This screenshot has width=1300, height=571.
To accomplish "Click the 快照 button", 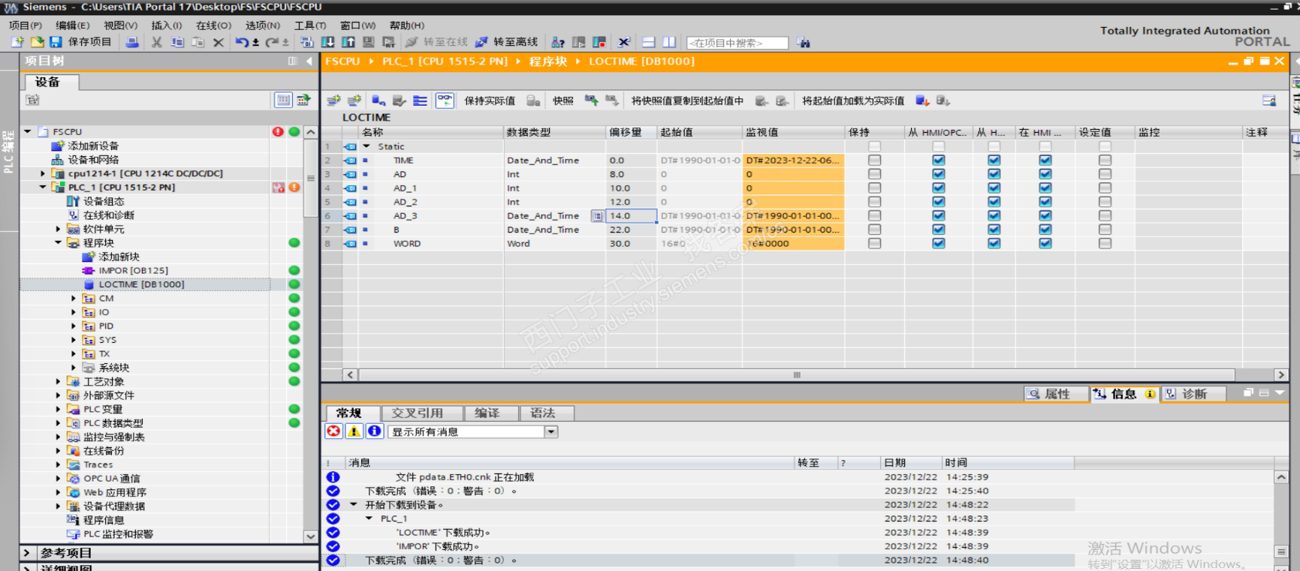I will pos(563,101).
